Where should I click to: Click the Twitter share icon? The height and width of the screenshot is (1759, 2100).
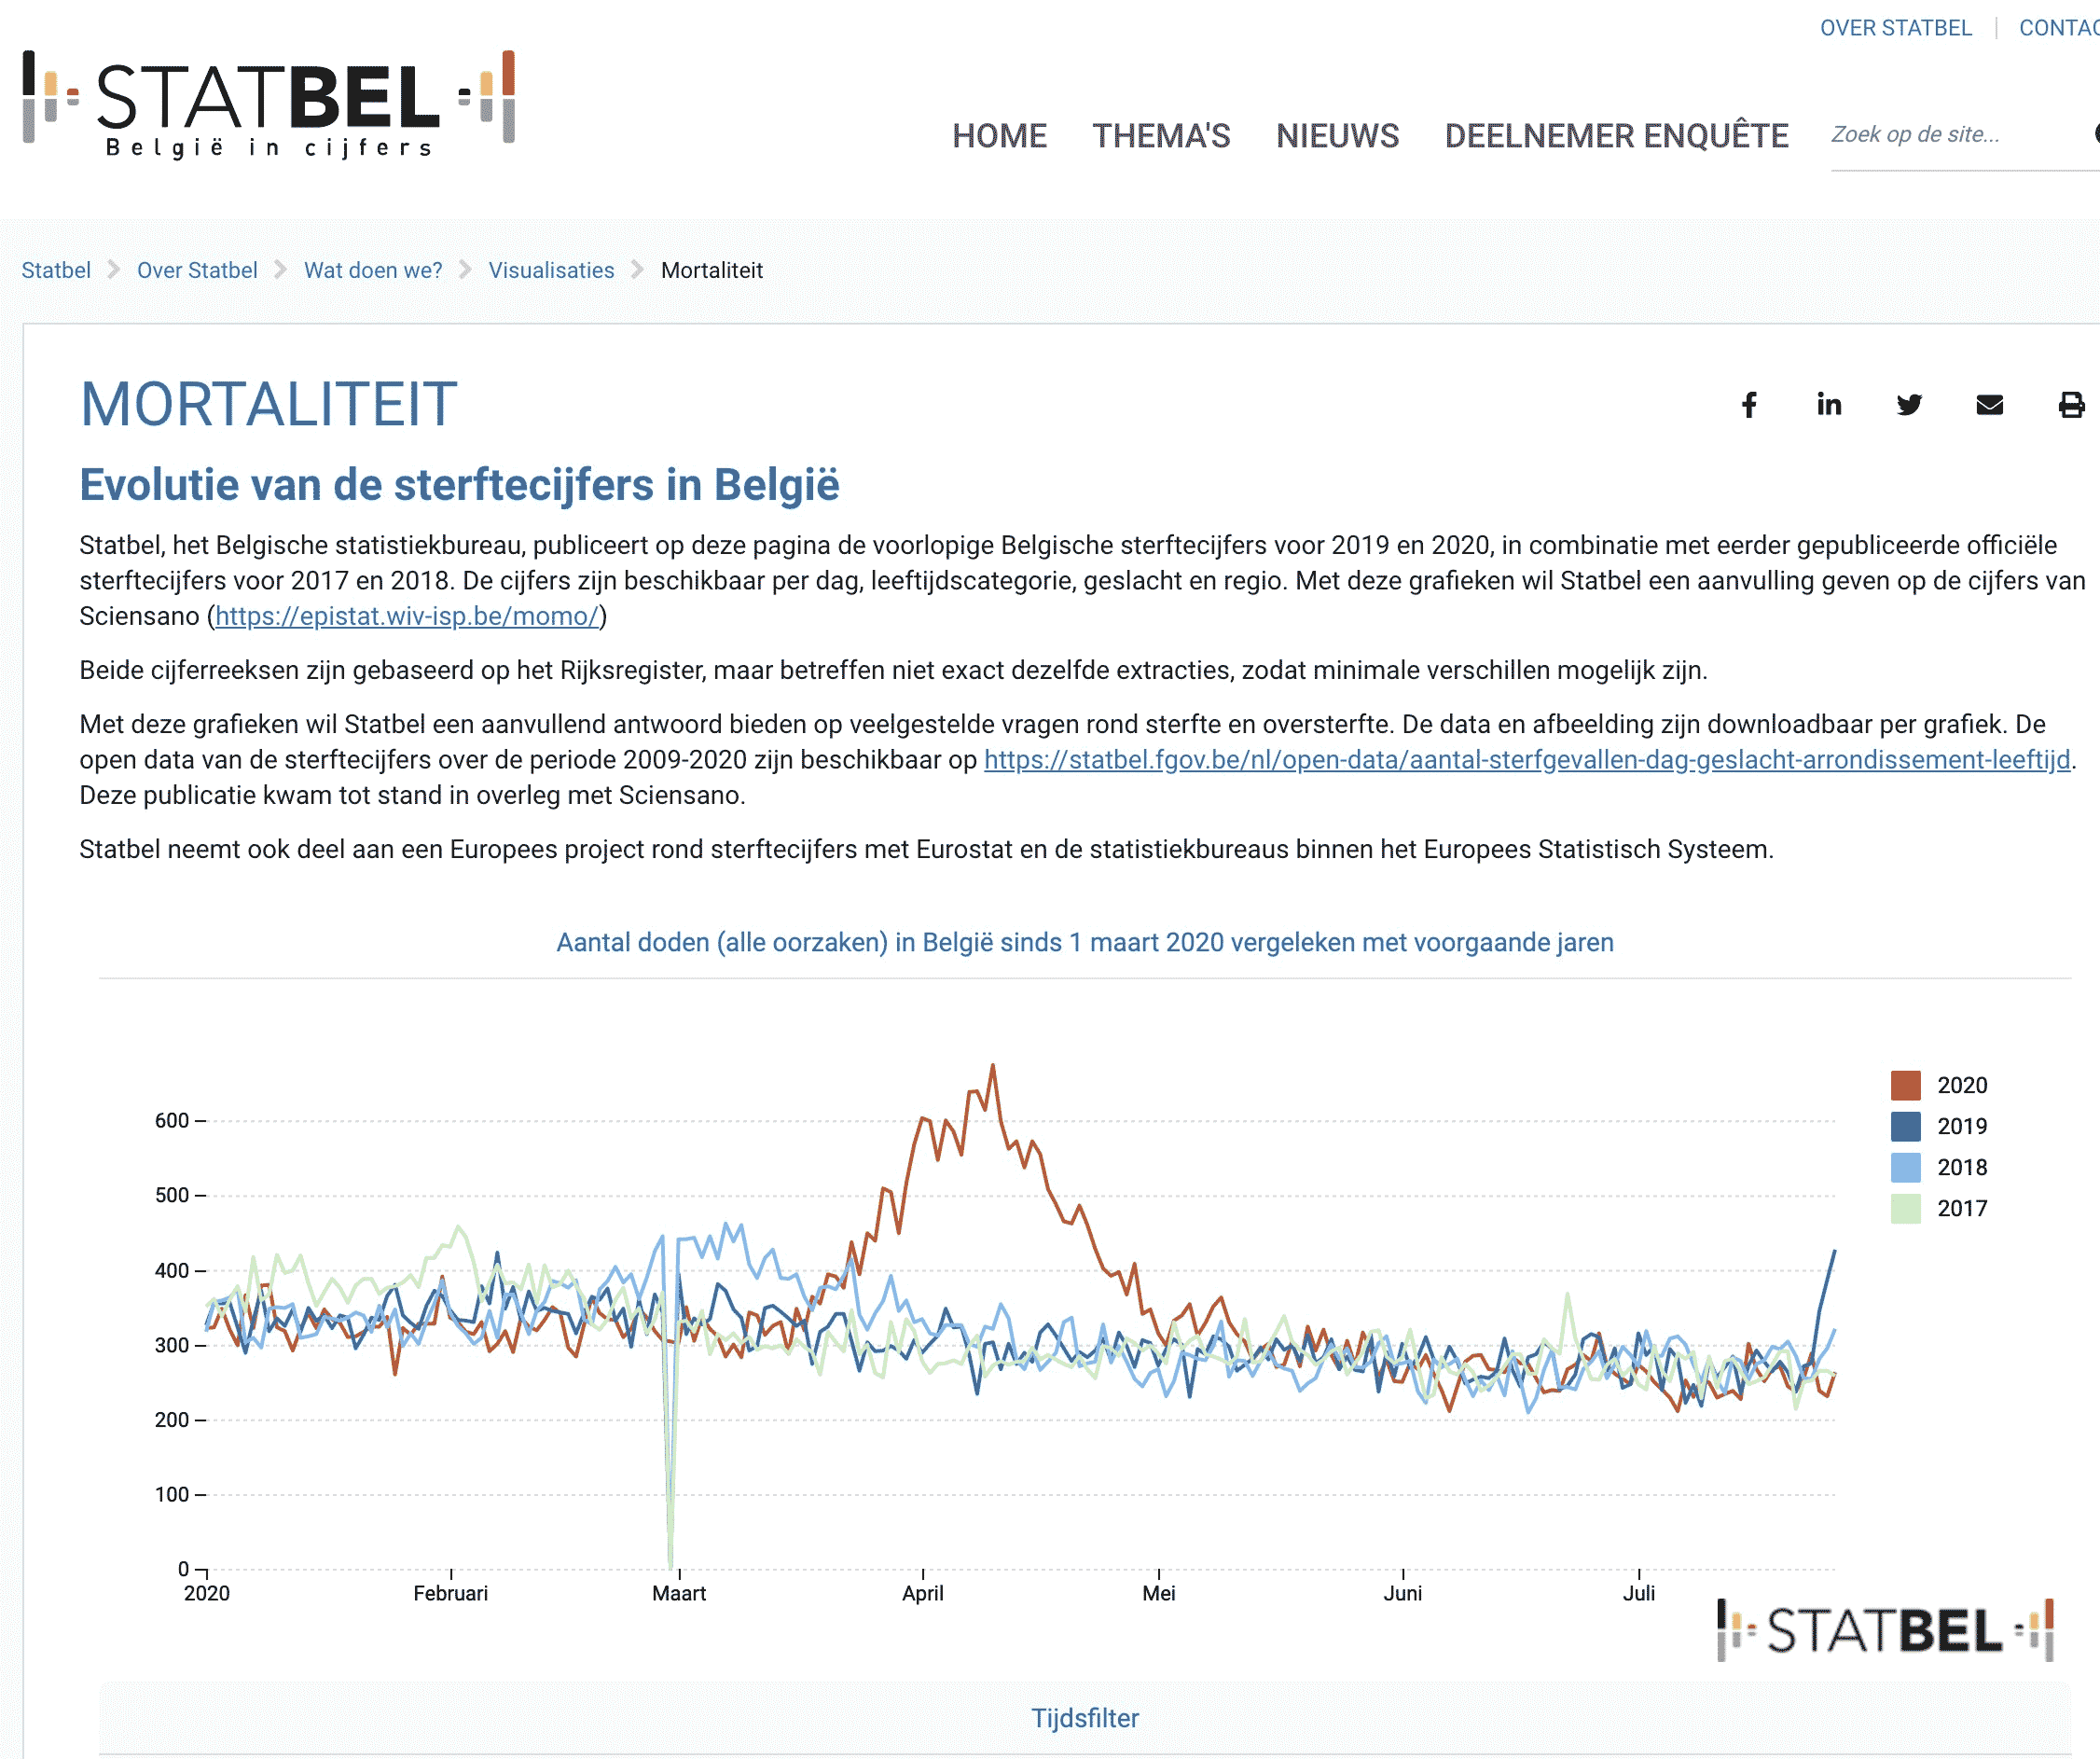(x=1909, y=405)
